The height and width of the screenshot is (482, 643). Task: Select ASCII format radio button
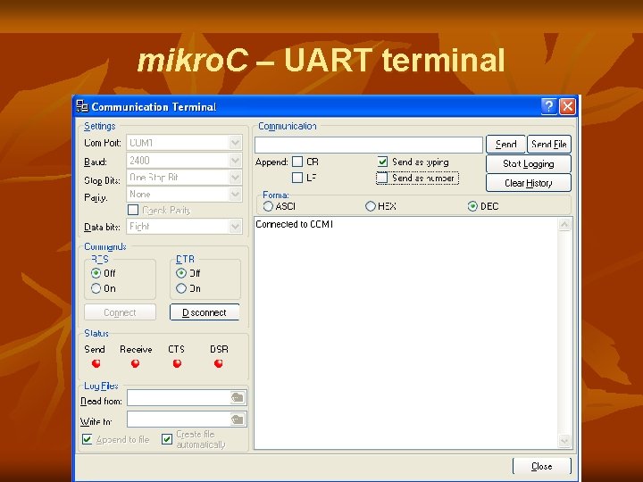(268, 206)
